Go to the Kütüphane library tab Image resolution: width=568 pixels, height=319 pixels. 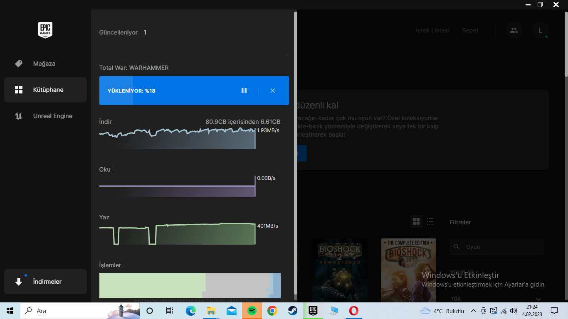(x=45, y=90)
